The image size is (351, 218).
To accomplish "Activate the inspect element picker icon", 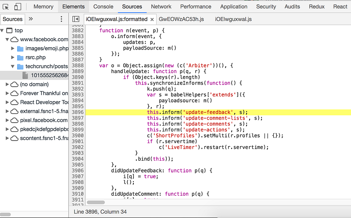I will [x=6, y=7].
